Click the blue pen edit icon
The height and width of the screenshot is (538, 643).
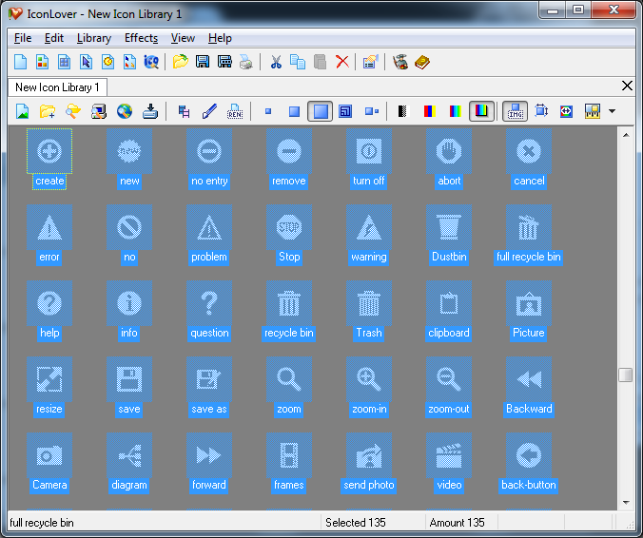[x=209, y=111]
